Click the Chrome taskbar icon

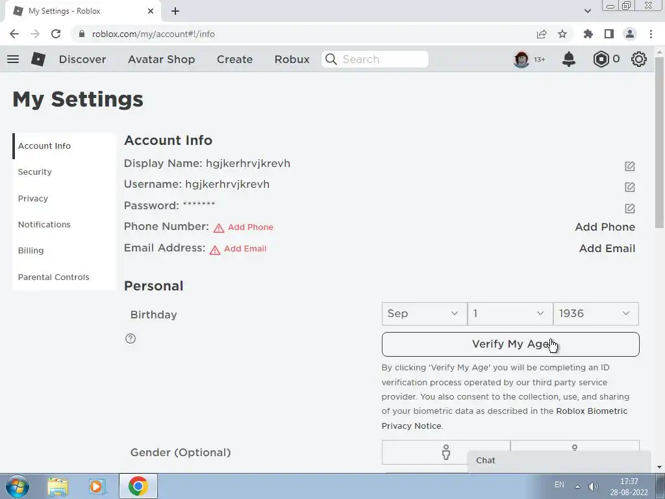(x=138, y=486)
